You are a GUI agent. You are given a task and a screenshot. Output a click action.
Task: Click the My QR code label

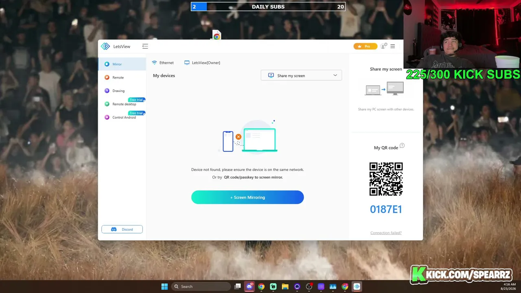pyautogui.click(x=386, y=148)
